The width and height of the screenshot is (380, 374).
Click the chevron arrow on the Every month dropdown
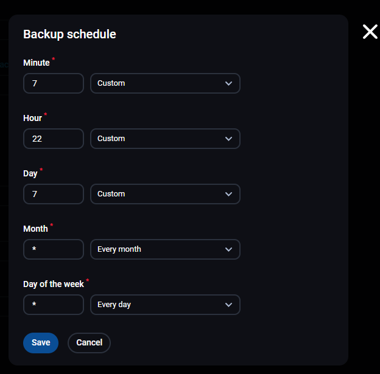(228, 249)
